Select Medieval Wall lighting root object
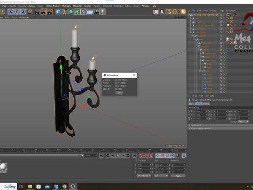The image size is (253, 190). [206, 15]
